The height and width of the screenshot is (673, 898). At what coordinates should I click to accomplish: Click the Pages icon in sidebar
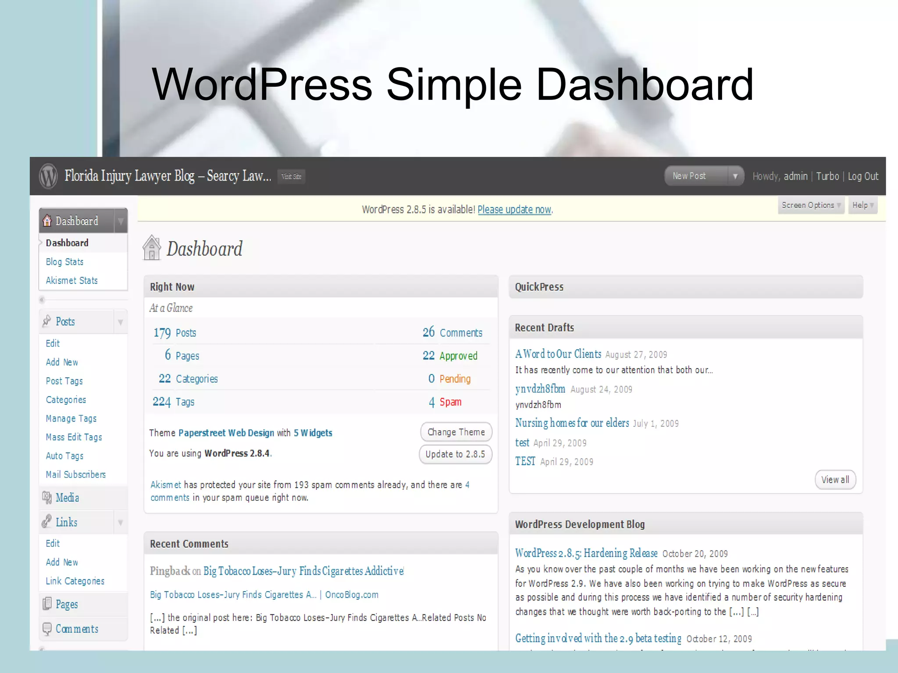click(x=47, y=604)
